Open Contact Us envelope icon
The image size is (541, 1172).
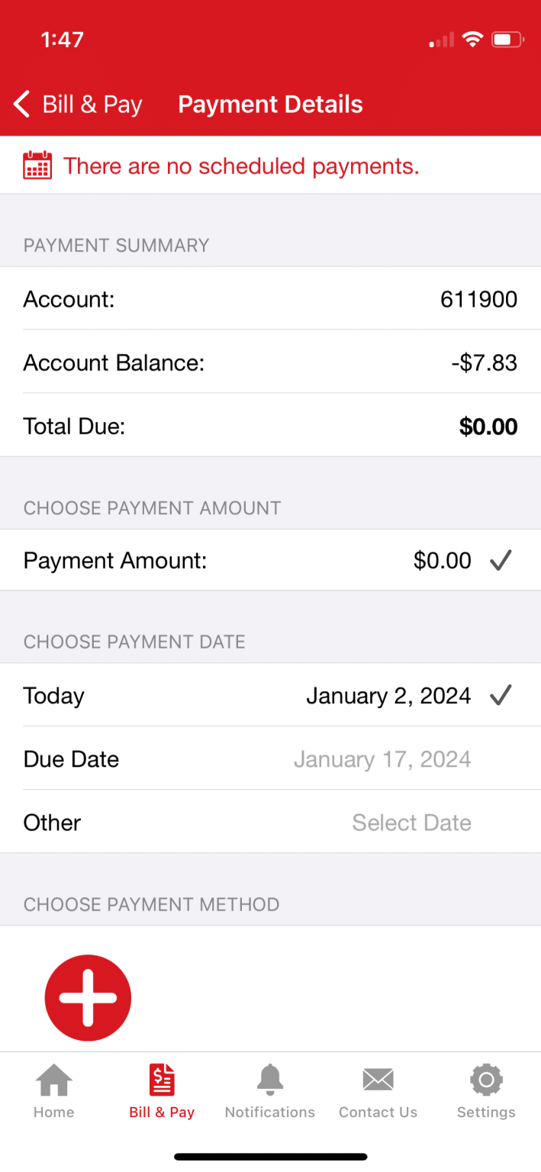[x=378, y=1078]
